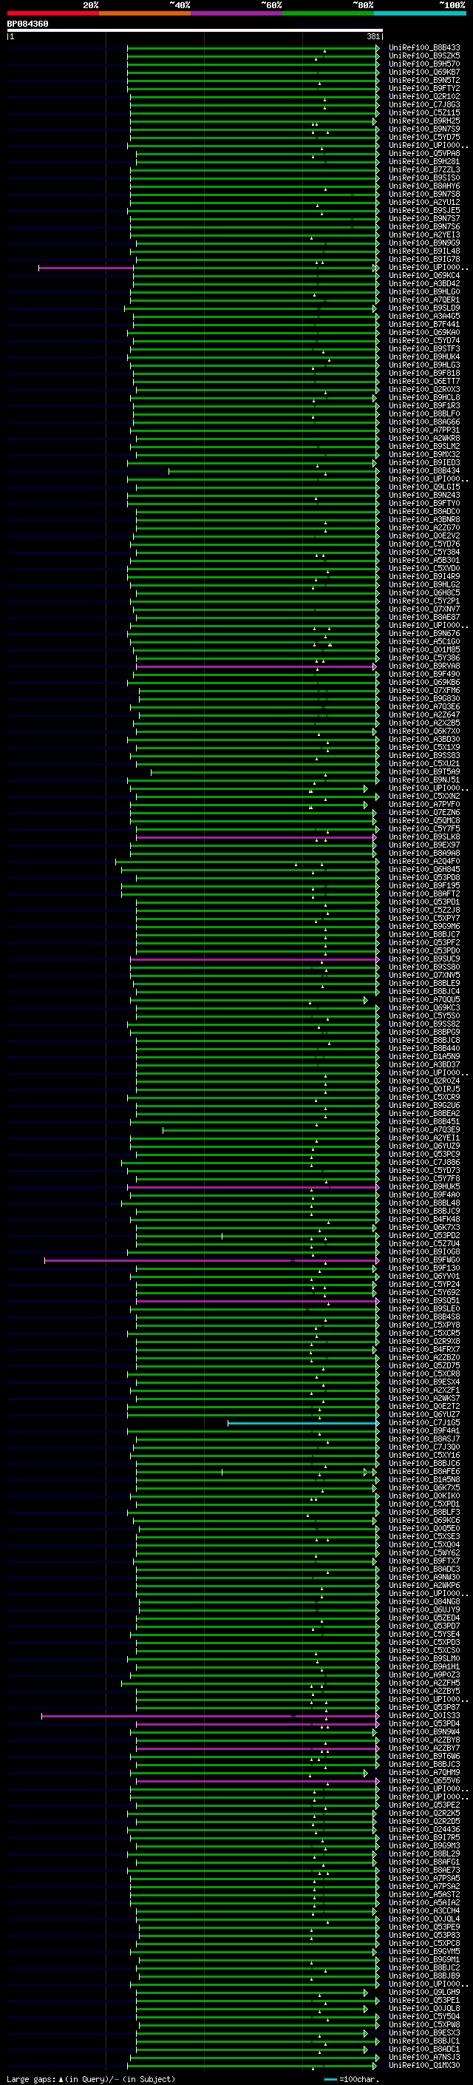This screenshot has height=2085, width=473.
Task: Click label UniRef100_Q2R102
Action: (424, 96)
